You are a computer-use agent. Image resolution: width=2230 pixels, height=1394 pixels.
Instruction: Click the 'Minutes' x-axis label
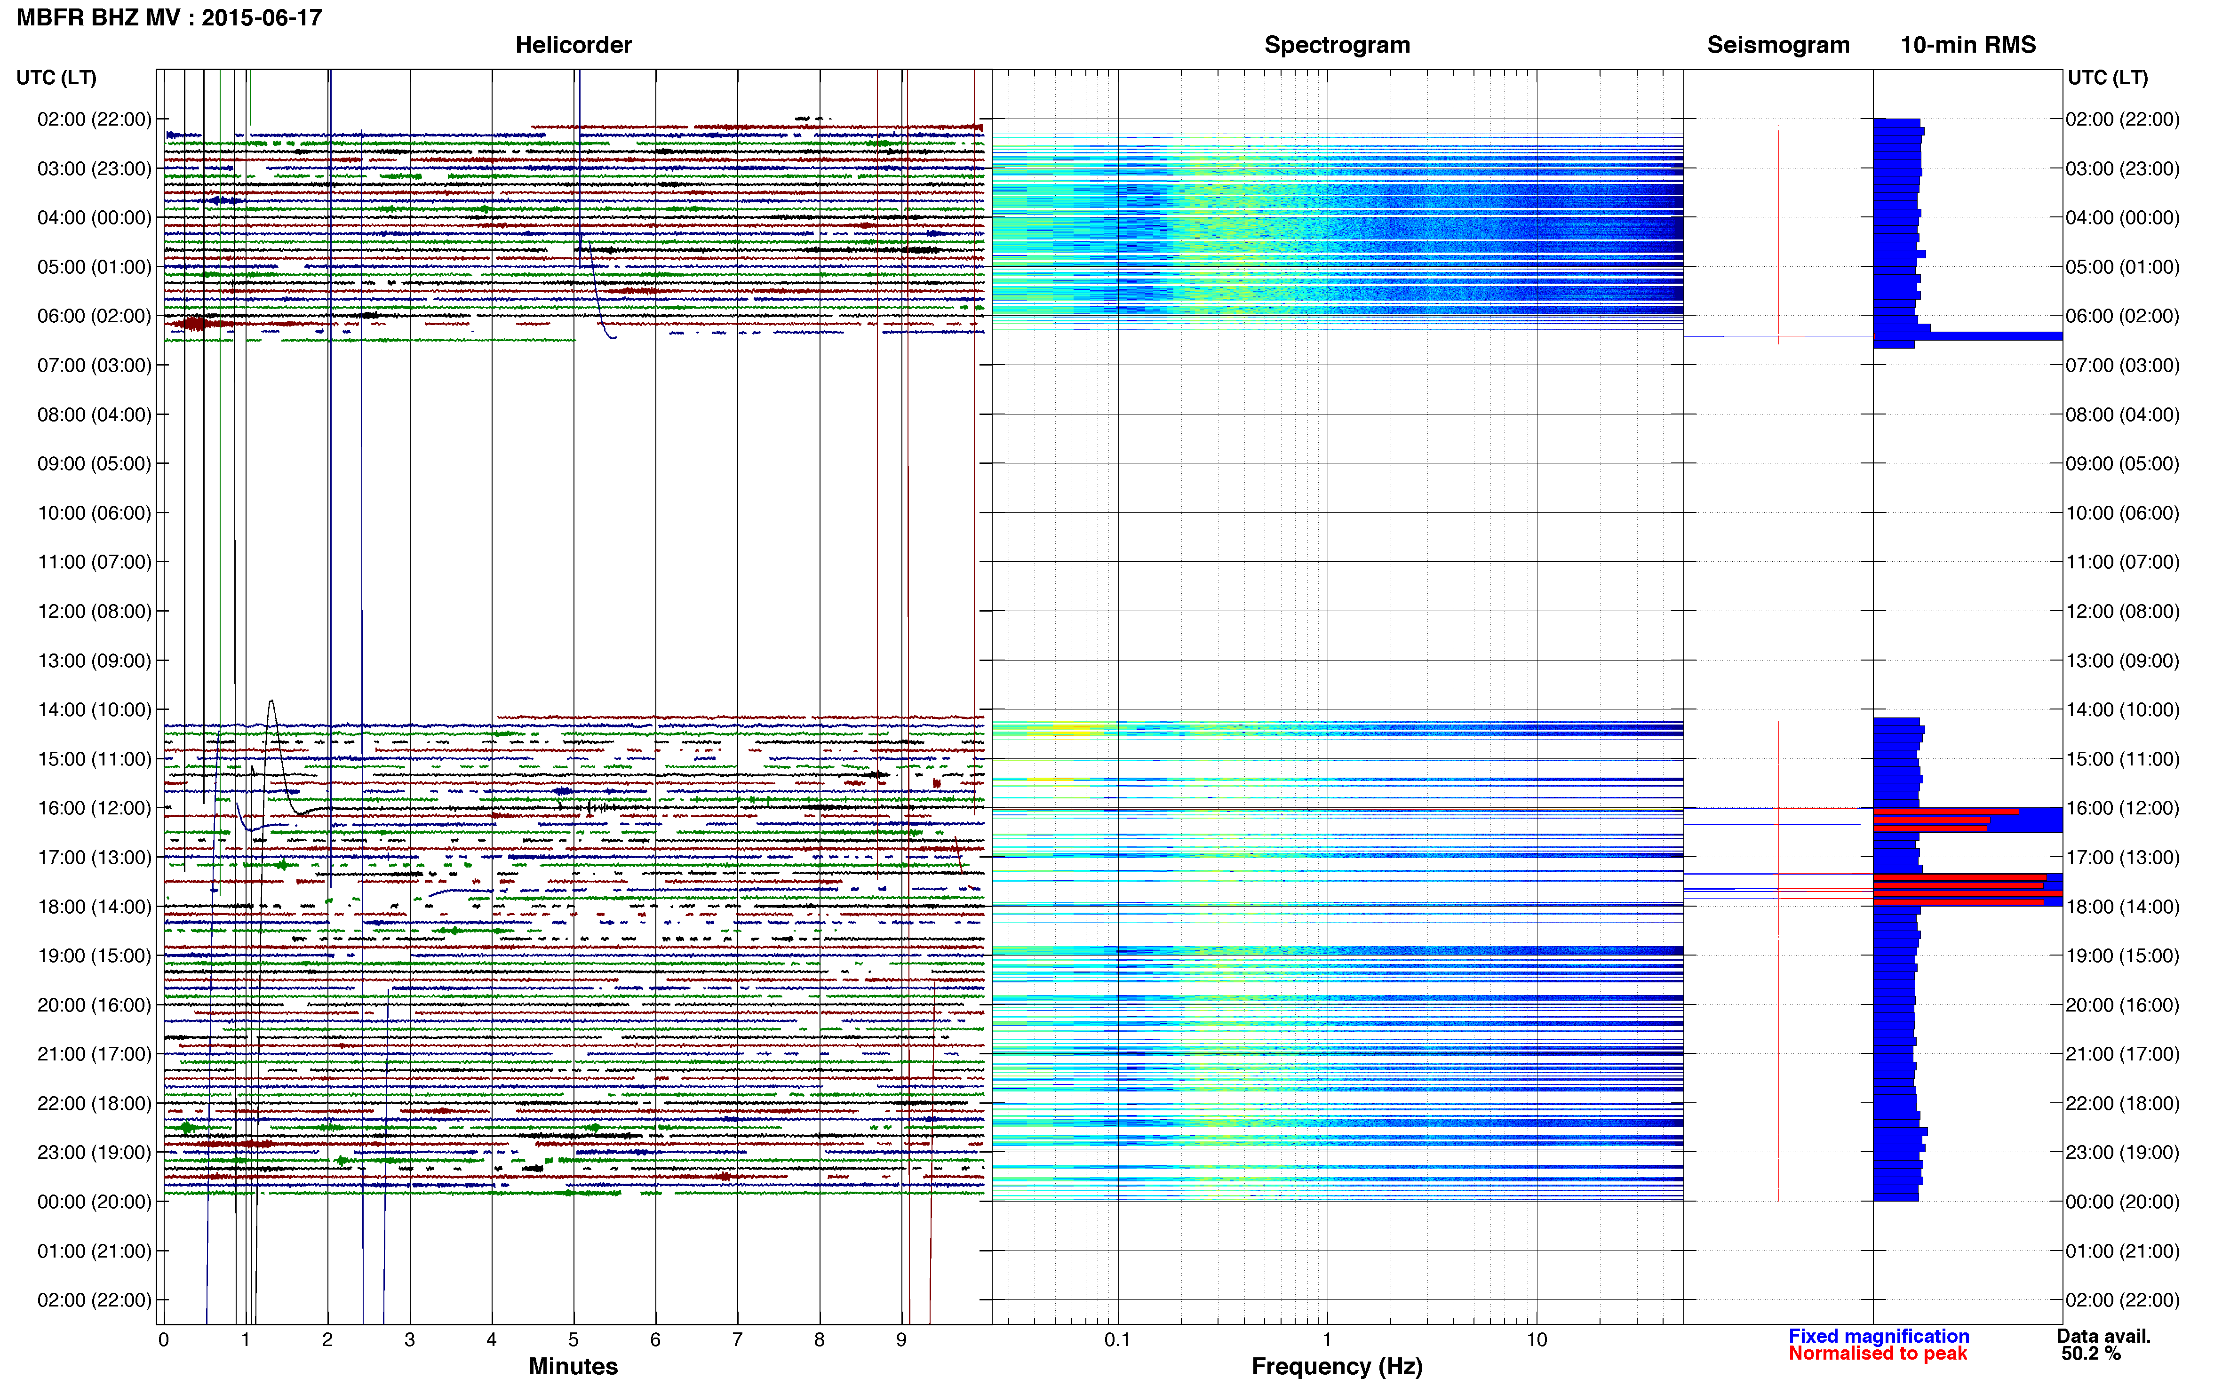(573, 1366)
